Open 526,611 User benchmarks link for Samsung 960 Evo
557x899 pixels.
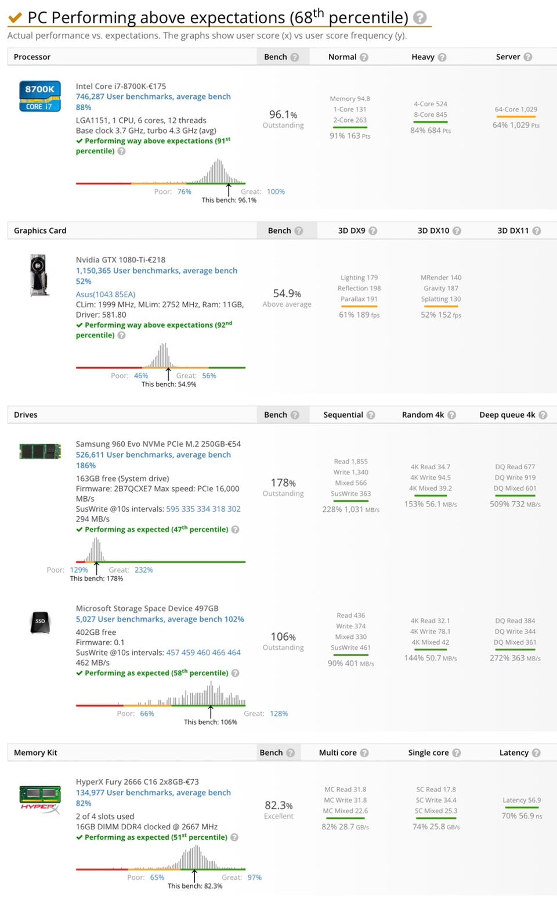(153, 455)
